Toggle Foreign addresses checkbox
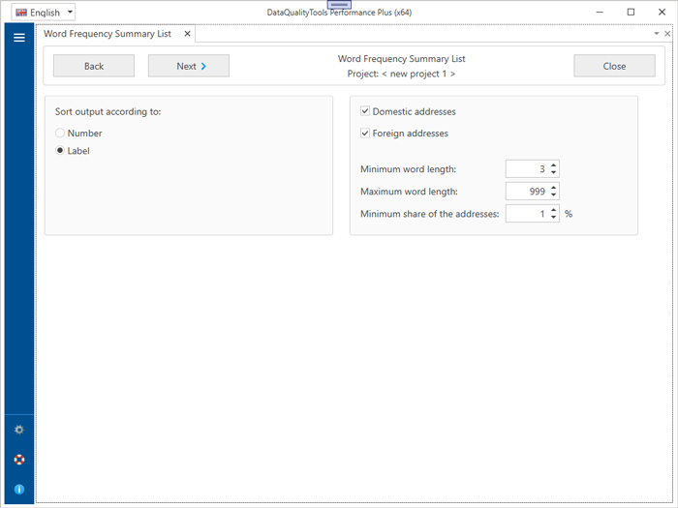The height and width of the screenshot is (508, 678). coord(365,134)
